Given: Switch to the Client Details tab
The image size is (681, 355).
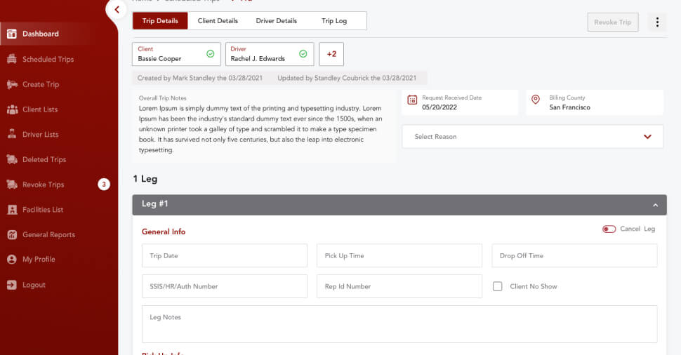Looking at the screenshot, I should [x=218, y=21].
